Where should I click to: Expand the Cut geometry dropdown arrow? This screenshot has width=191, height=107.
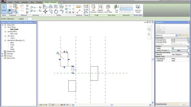[x=37, y=7]
